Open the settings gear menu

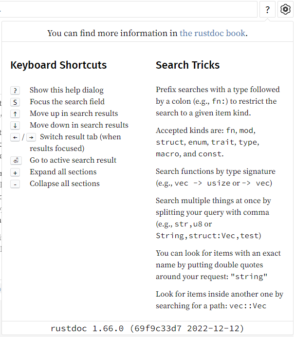[285, 9]
